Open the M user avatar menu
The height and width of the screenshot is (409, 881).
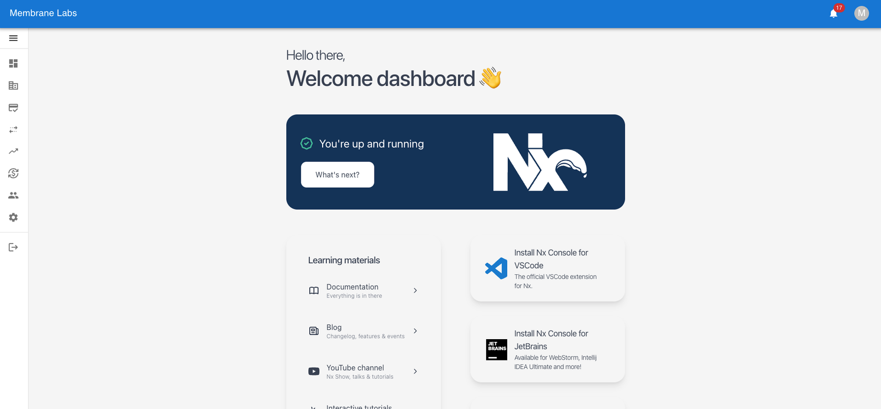(x=862, y=13)
